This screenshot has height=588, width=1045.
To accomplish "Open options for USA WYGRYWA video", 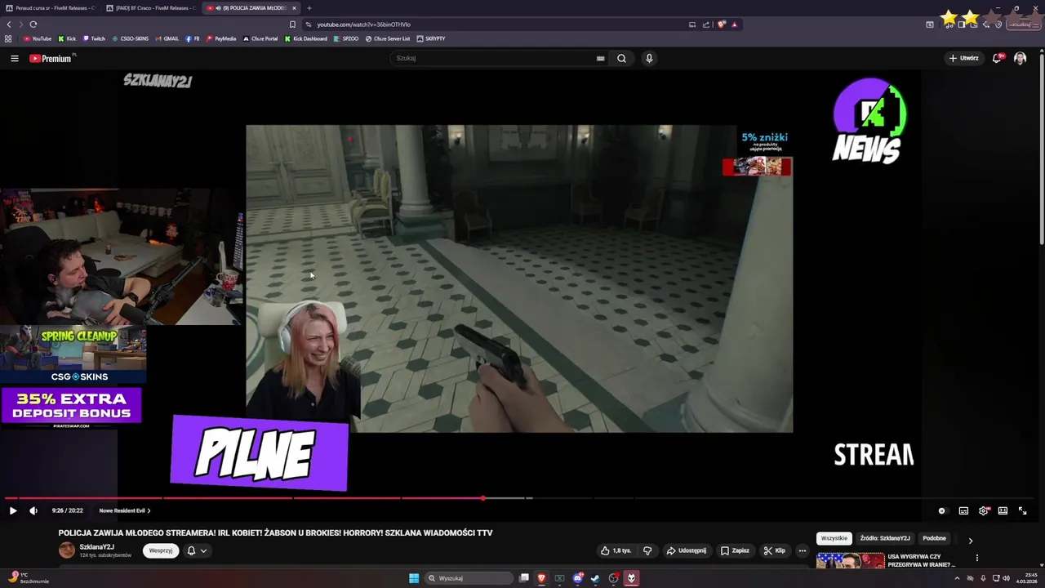I will (x=976, y=558).
